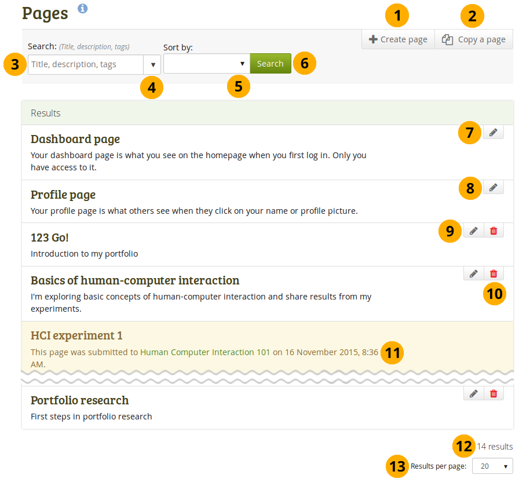Expand the search field filter dropdown arrow
The image size is (519, 482).
153,64
